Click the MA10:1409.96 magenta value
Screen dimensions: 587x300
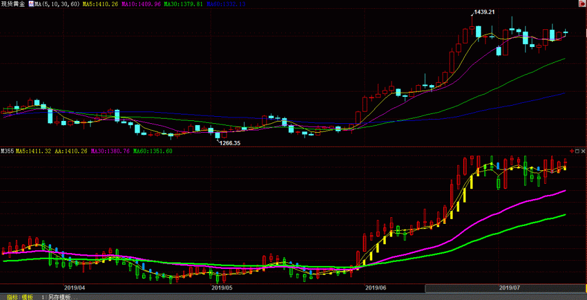click(141, 4)
